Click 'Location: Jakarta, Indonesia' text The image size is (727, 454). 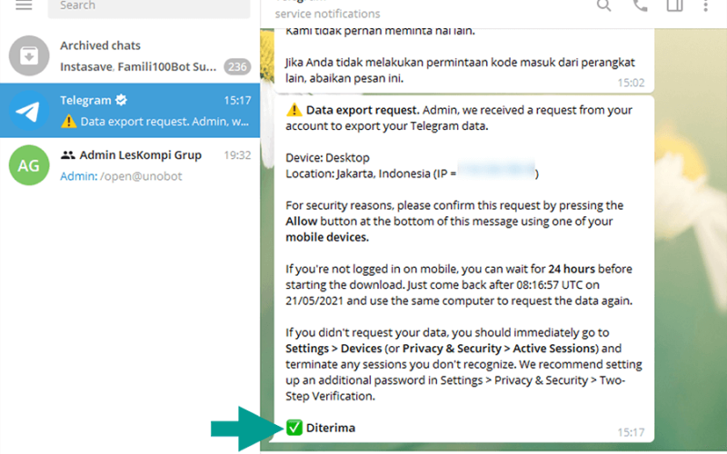(358, 173)
